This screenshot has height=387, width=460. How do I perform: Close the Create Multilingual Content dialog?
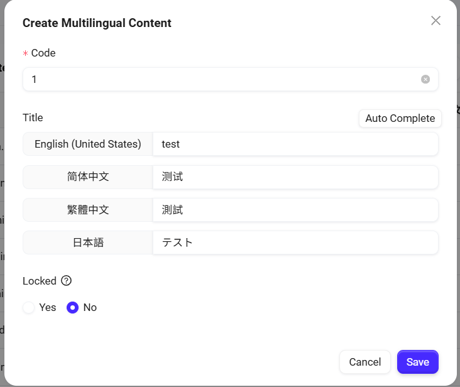coord(435,21)
